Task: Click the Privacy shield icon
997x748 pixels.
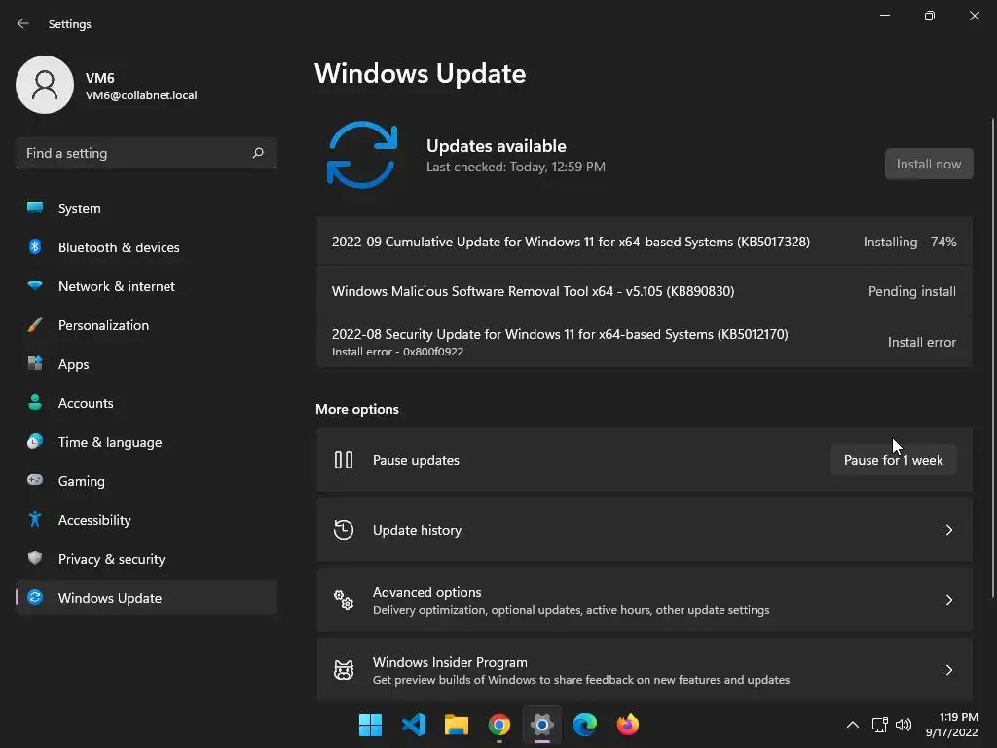Action: (x=35, y=558)
